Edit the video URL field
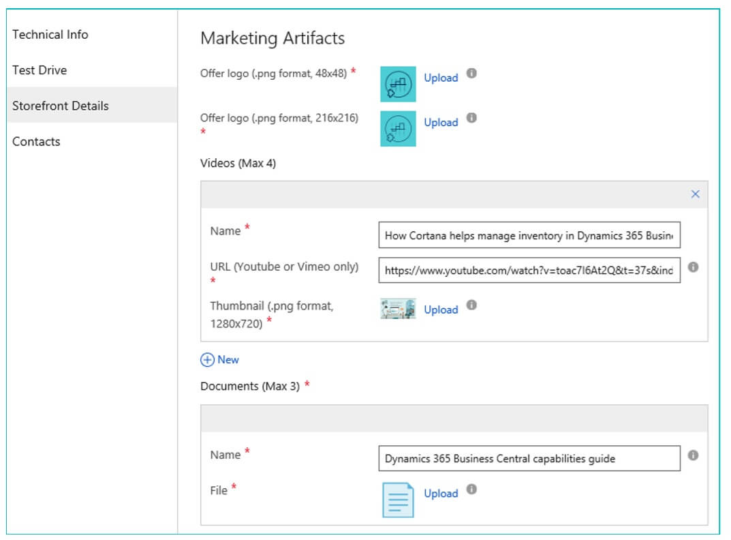Image resolution: width=731 pixels, height=540 pixels. tap(529, 270)
